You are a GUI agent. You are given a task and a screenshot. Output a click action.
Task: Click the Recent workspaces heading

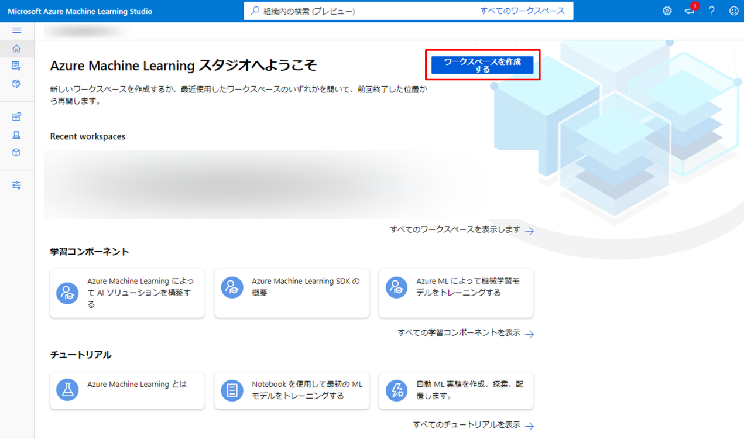[x=88, y=136]
